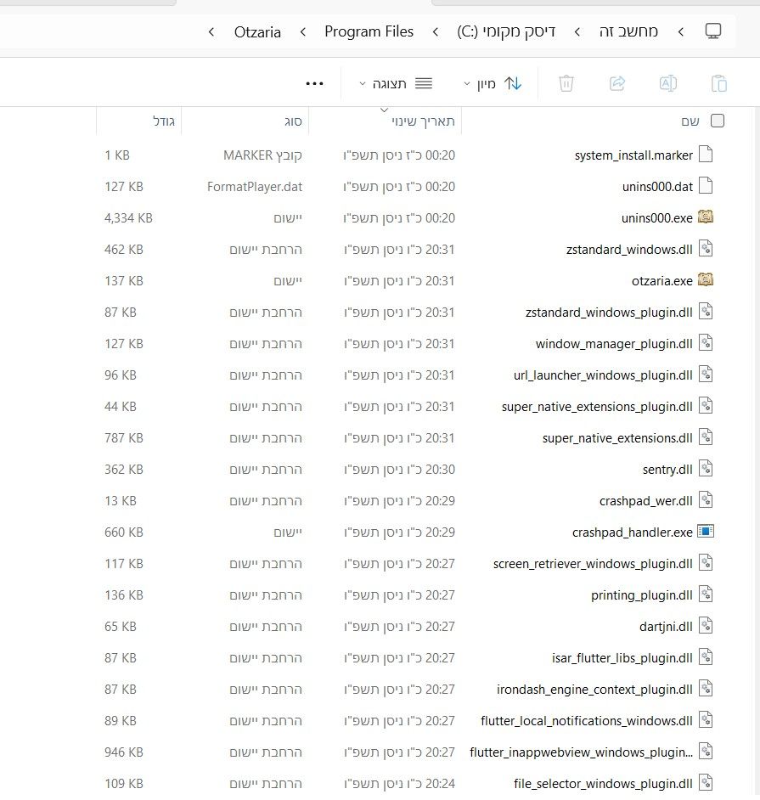760x800 pixels.
Task: Click the Delete trash can icon
Action: [566, 83]
